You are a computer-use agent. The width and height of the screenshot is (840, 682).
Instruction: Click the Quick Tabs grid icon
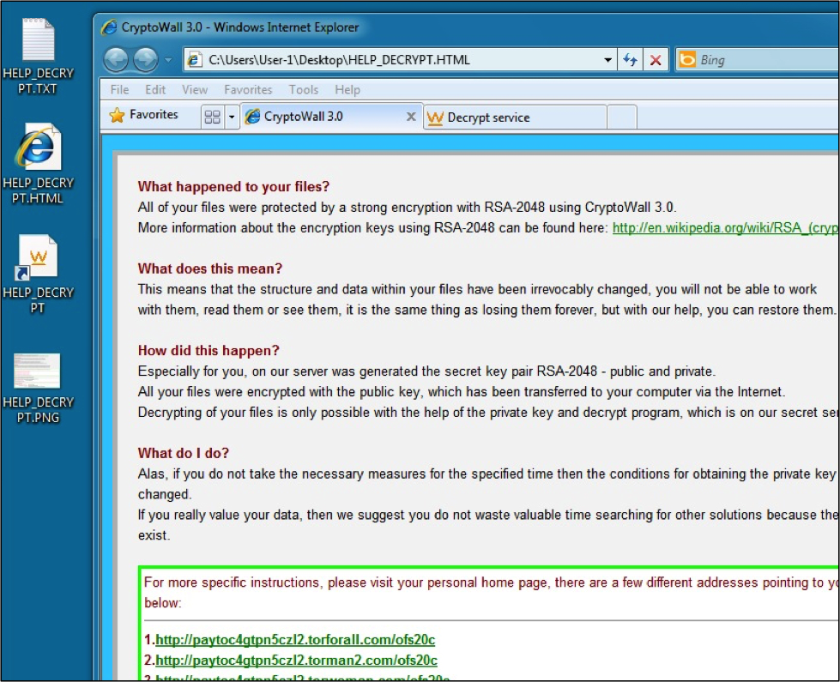click(213, 117)
